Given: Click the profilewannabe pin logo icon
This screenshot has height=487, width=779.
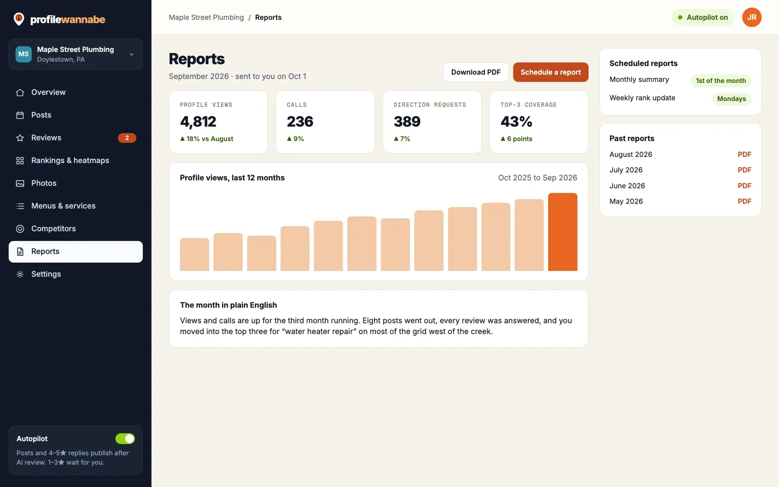Looking at the screenshot, I should point(19,19).
